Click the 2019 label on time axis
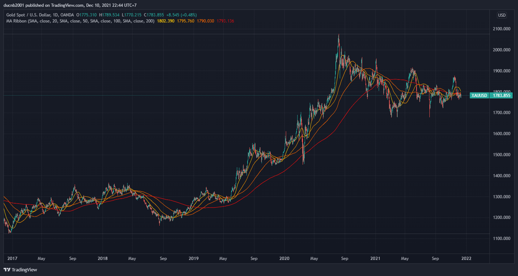 point(194,258)
